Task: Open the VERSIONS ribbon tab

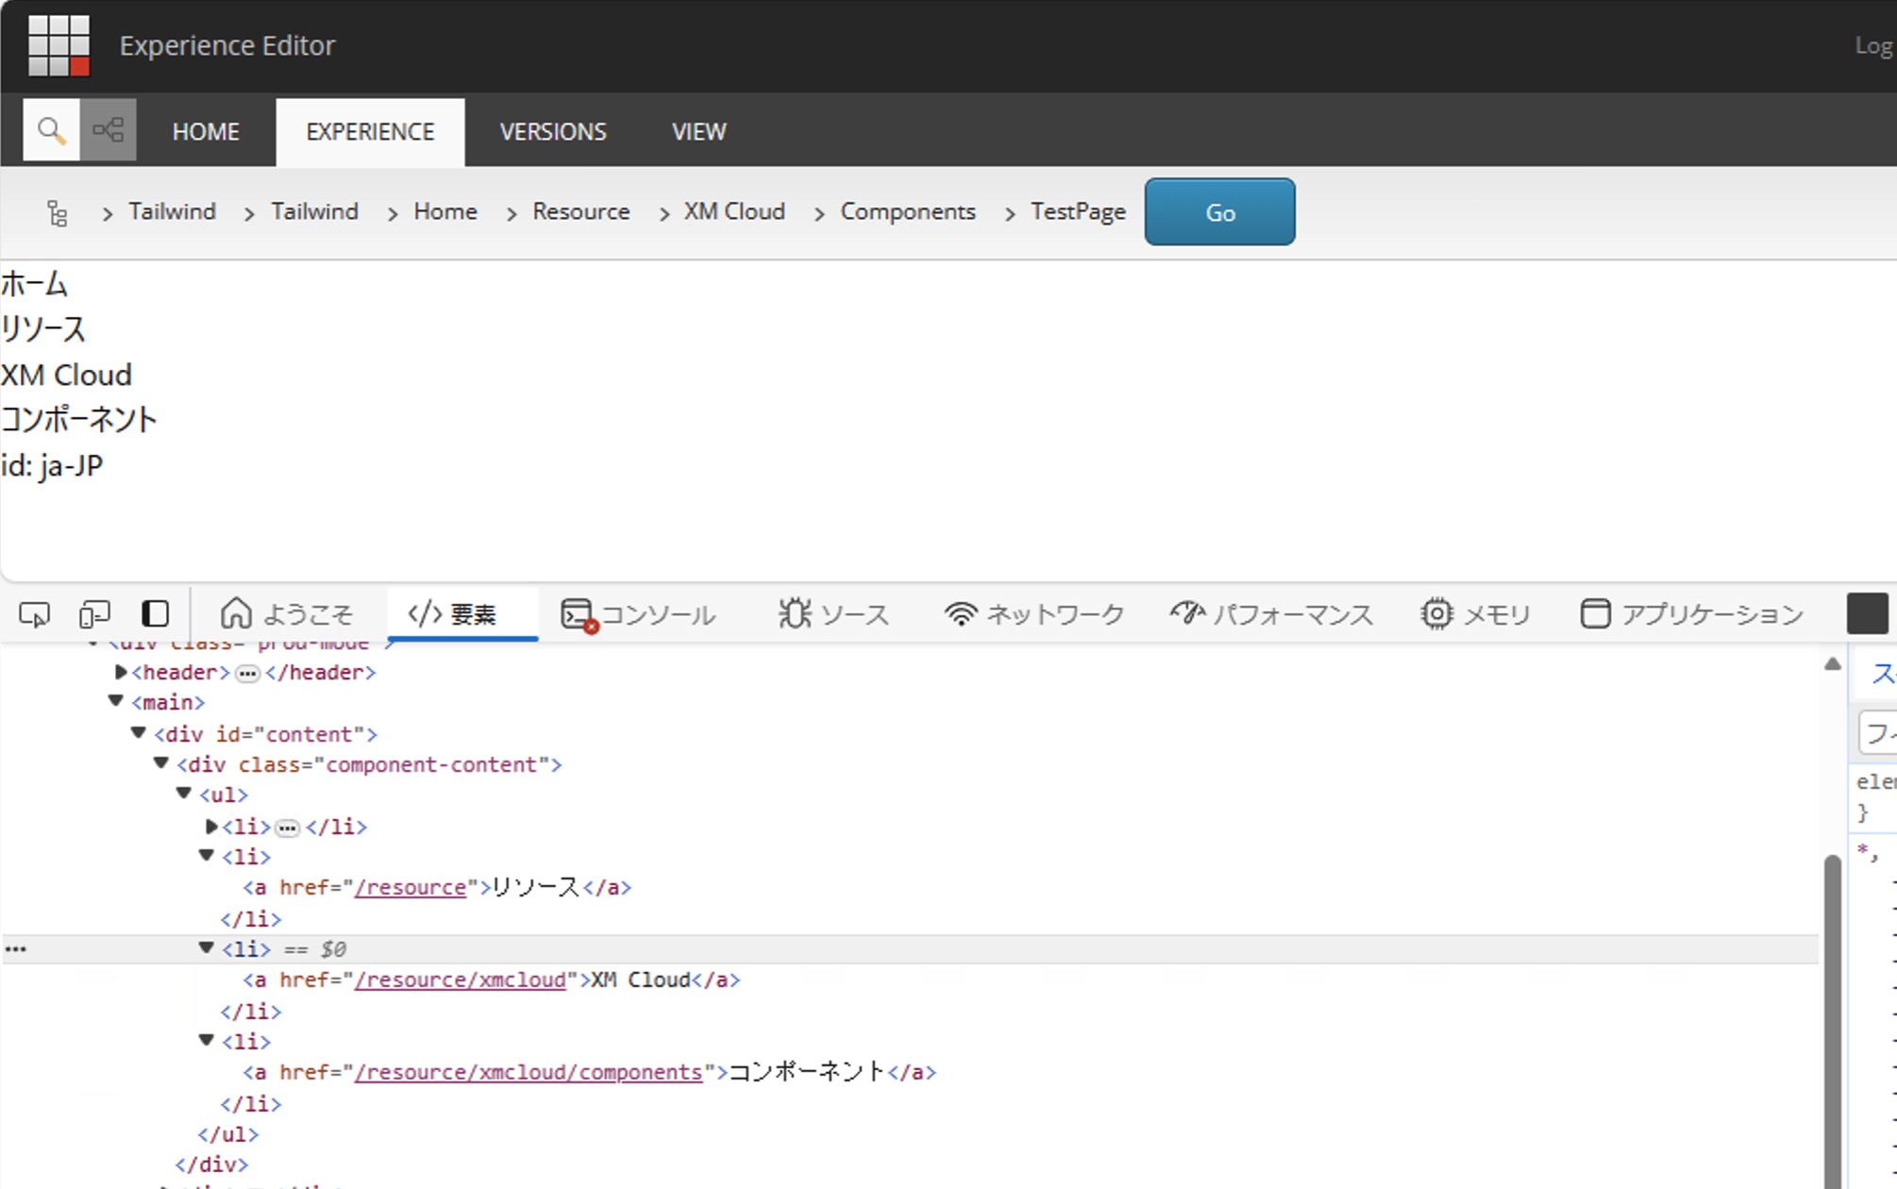Action: [x=553, y=132]
